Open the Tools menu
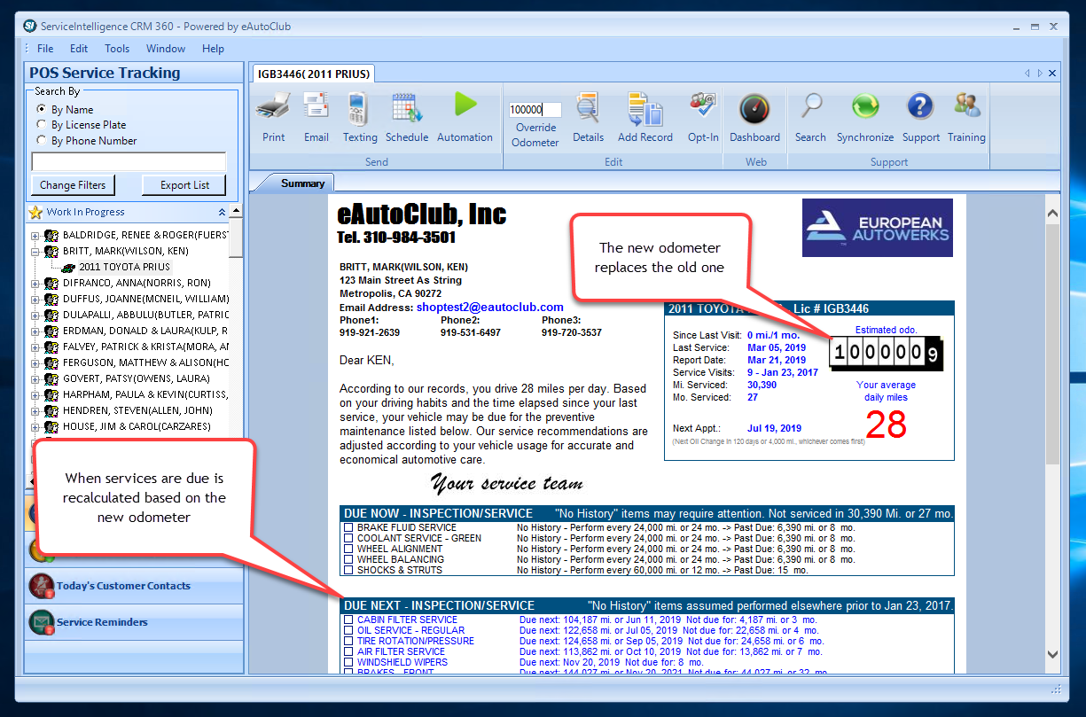This screenshot has height=717, width=1086. [117, 49]
